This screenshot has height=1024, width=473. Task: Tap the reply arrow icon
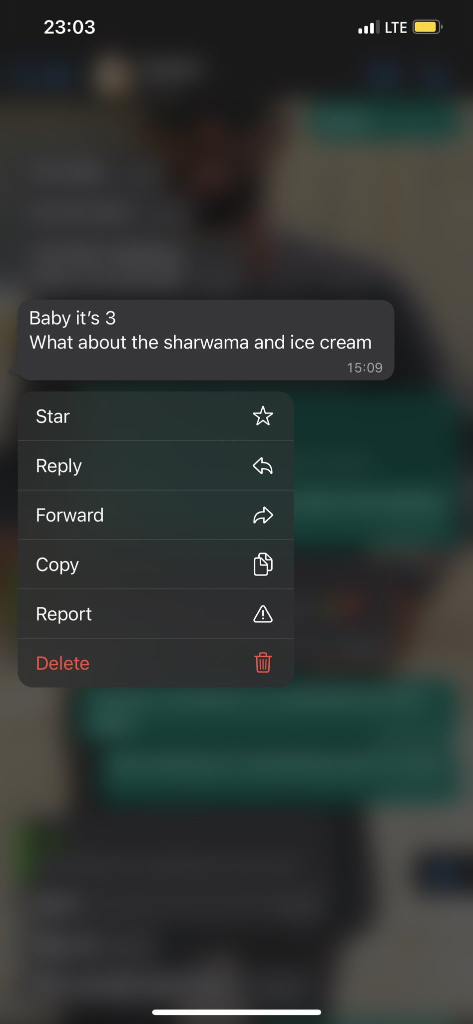click(263, 465)
